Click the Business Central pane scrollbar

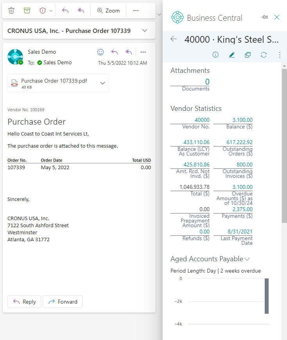(284, 157)
